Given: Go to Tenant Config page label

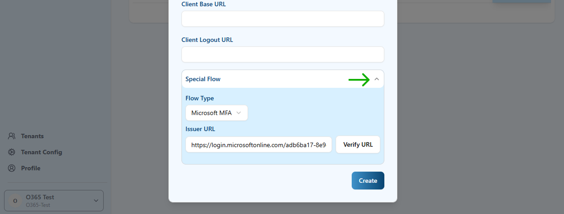Looking at the screenshot, I should [x=42, y=152].
